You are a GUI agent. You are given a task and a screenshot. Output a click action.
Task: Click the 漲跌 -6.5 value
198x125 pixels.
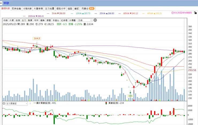(x=62, y=24)
